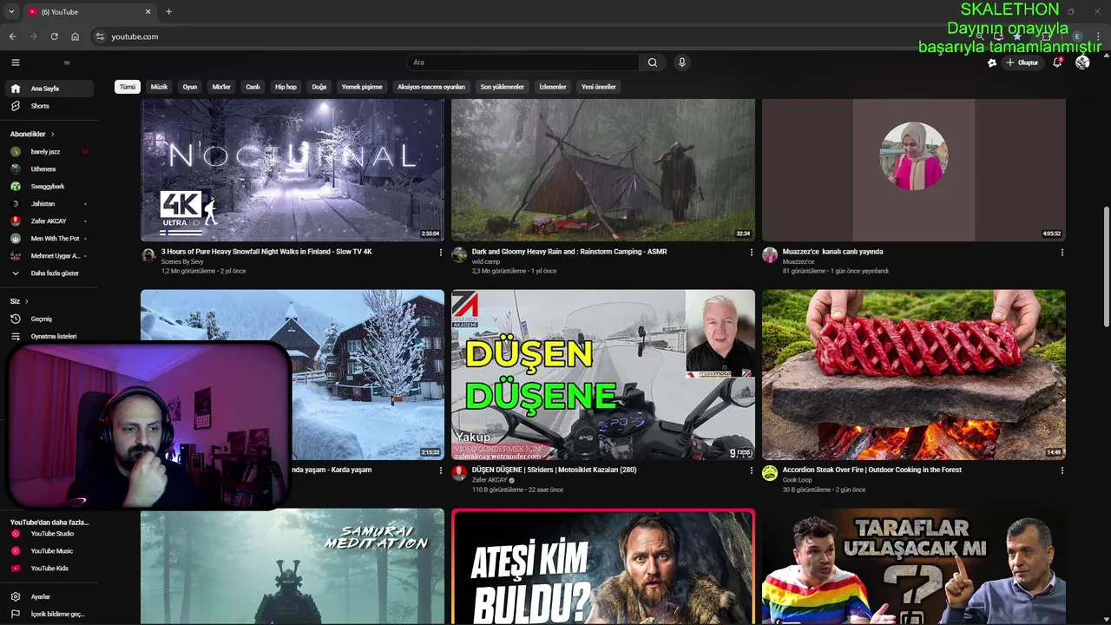Open Oynatma listeleri playlists
Image resolution: width=1111 pixels, height=625 pixels.
tap(50, 336)
